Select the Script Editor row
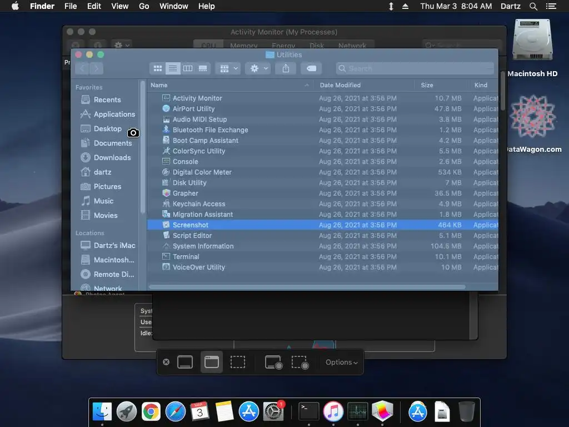Viewport: 569px width, 427px height. tap(323, 235)
